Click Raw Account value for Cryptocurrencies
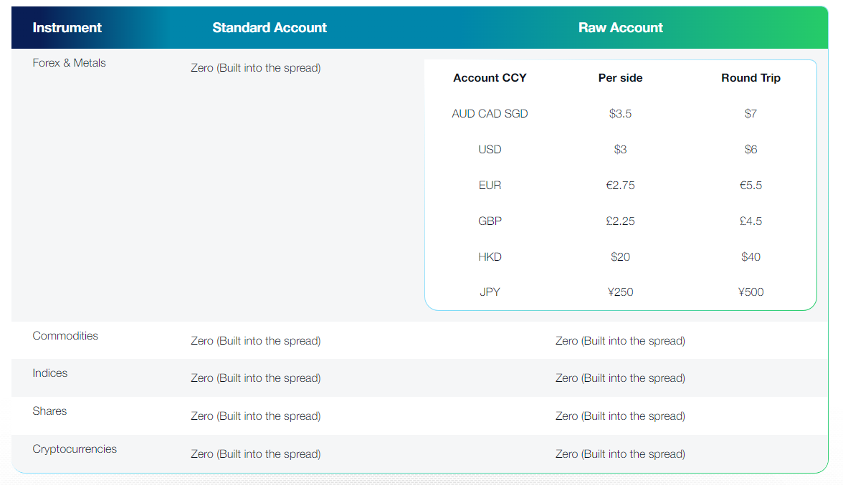843x485 pixels. 620,454
